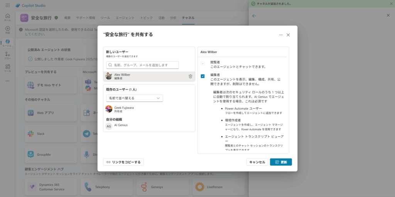Open the ツール icon in left sidebar

7,68
